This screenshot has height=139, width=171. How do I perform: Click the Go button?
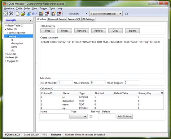[x=126, y=14]
